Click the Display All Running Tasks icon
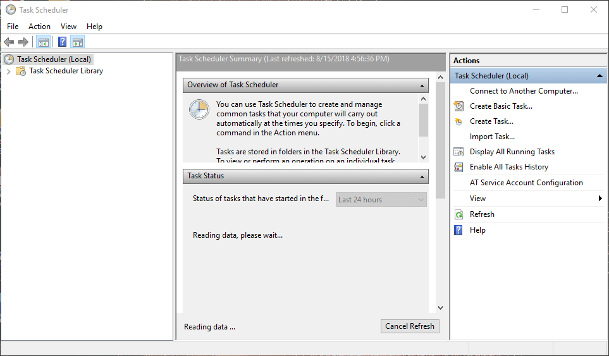This screenshot has width=609, height=356. 458,152
